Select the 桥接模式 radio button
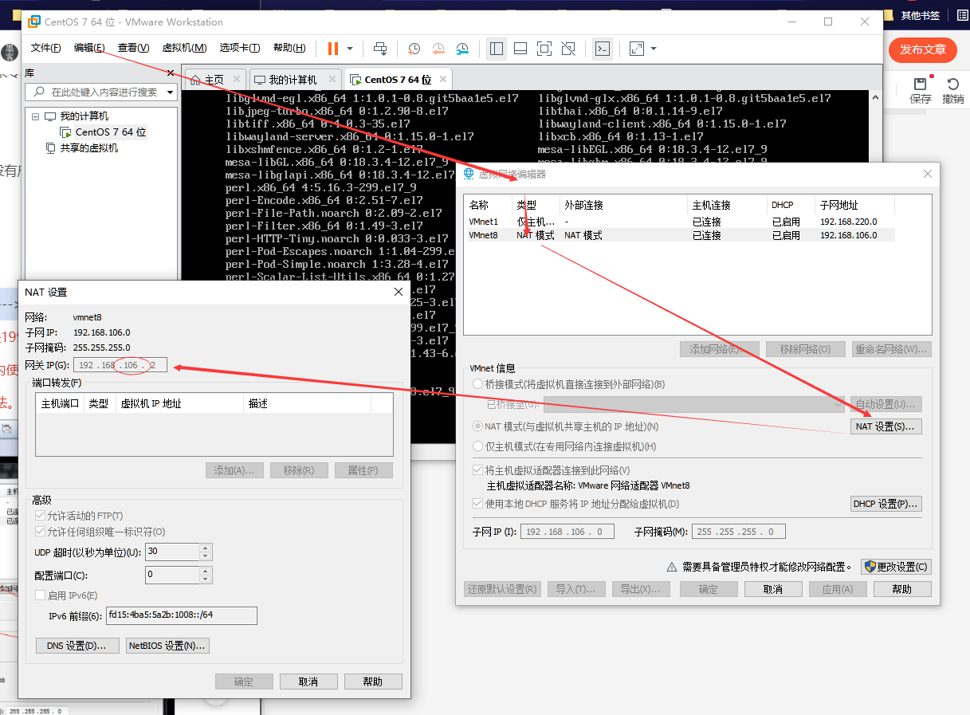 tap(479, 384)
